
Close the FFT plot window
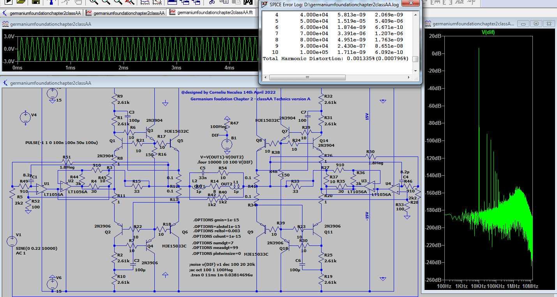[x=549, y=24]
